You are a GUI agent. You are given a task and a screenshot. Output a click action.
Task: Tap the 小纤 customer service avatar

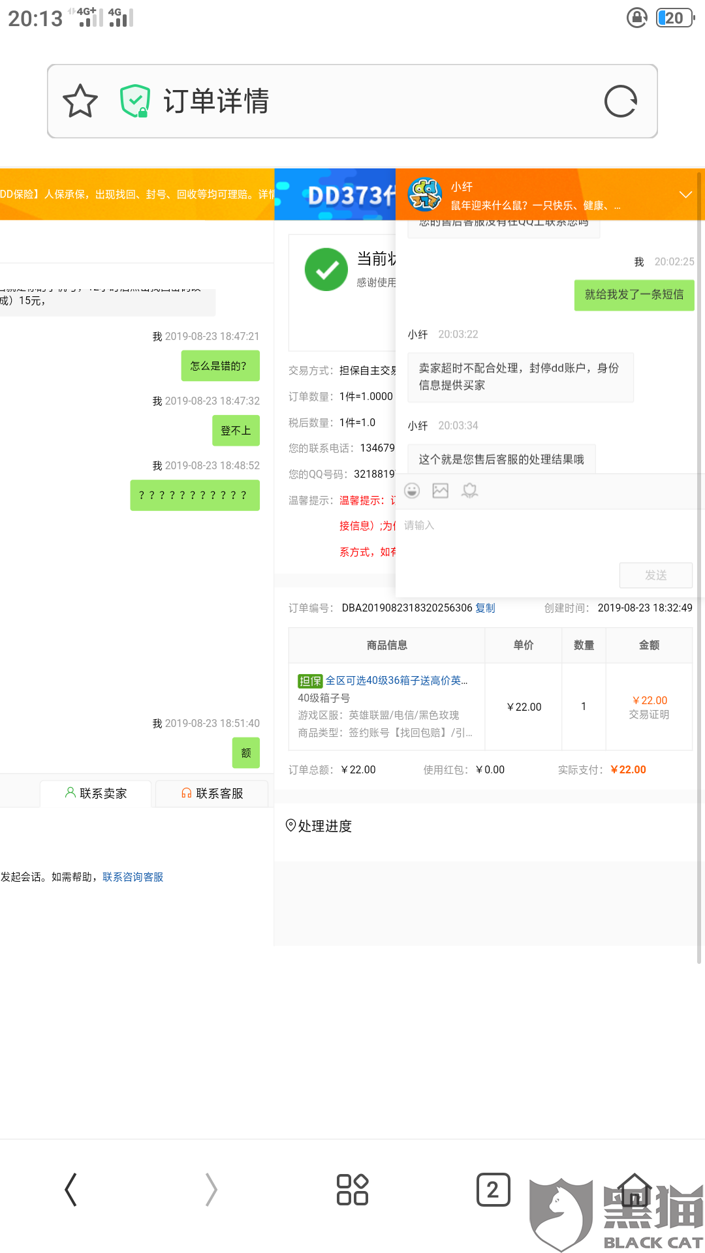point(425,194)
